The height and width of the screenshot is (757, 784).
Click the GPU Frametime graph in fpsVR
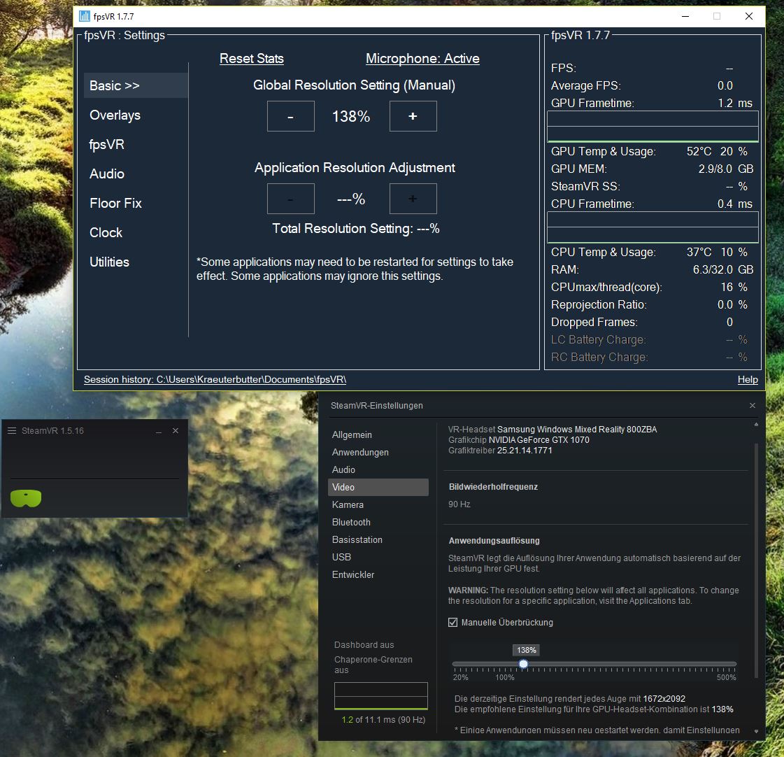click(653, 127)
